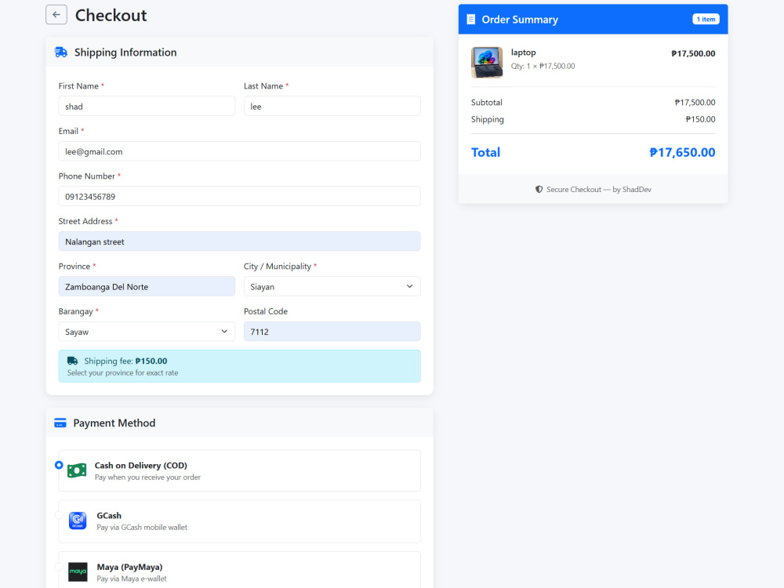Click the Maya logo icon
This screenshot has height=588, width=784.
[78, 572]
